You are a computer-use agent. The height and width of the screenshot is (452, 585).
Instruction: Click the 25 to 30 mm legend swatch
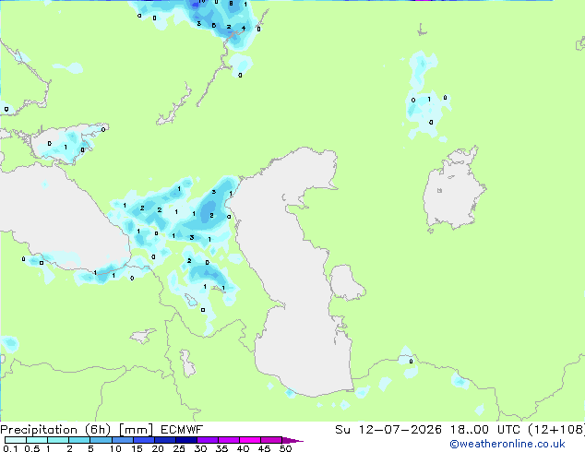(185, 440)
